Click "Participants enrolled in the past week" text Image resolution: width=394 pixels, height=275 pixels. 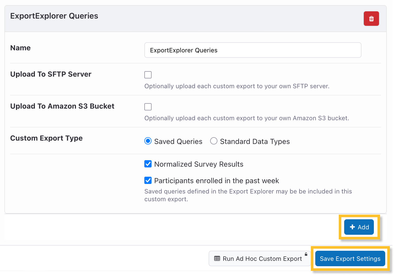[x=216, y=181]
